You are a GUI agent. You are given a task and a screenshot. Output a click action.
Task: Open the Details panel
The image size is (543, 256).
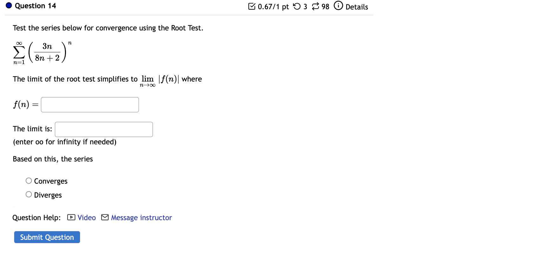point(357,7)
